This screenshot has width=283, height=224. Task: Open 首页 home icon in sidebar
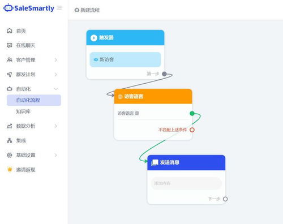[10, 31]
